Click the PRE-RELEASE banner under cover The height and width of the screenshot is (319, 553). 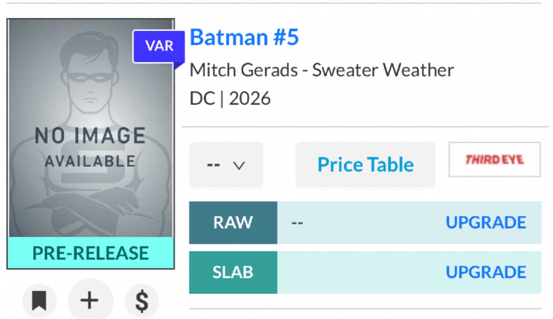(90, 253)
